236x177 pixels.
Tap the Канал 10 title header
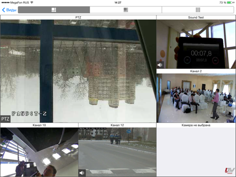[x=39, y=125]
